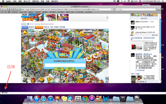Go forward with Safari's forward arrow

(x=5, y=9)
